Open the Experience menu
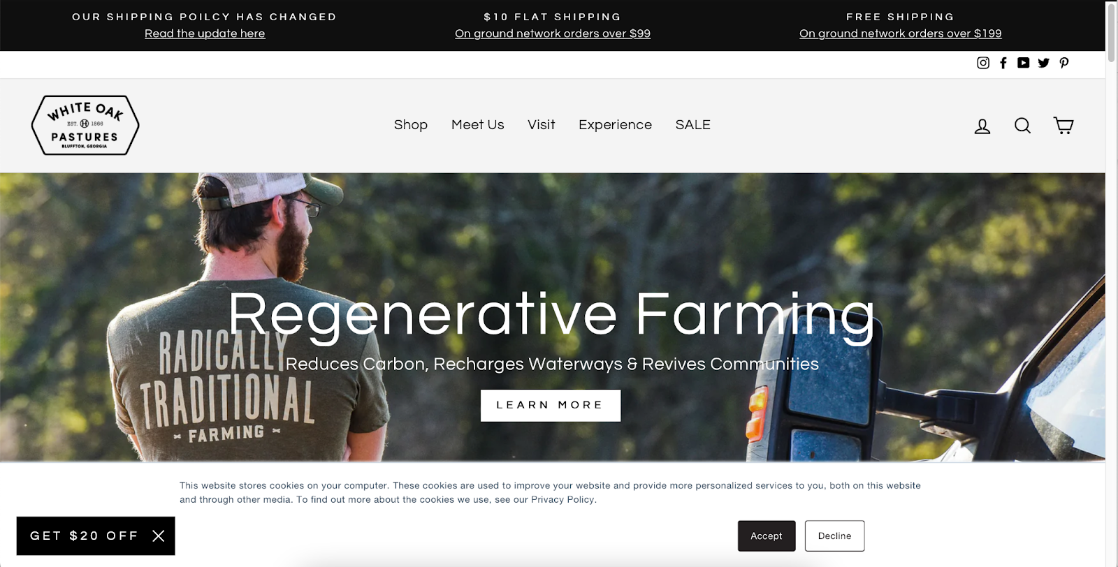Viewport: 1118px width, 567px height. 615,125
